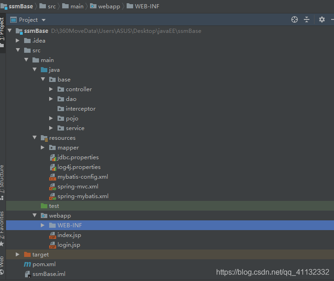This screenshot has height=281, width=334.
Task: Click the pojo package icon
Action: coord(61,119)
